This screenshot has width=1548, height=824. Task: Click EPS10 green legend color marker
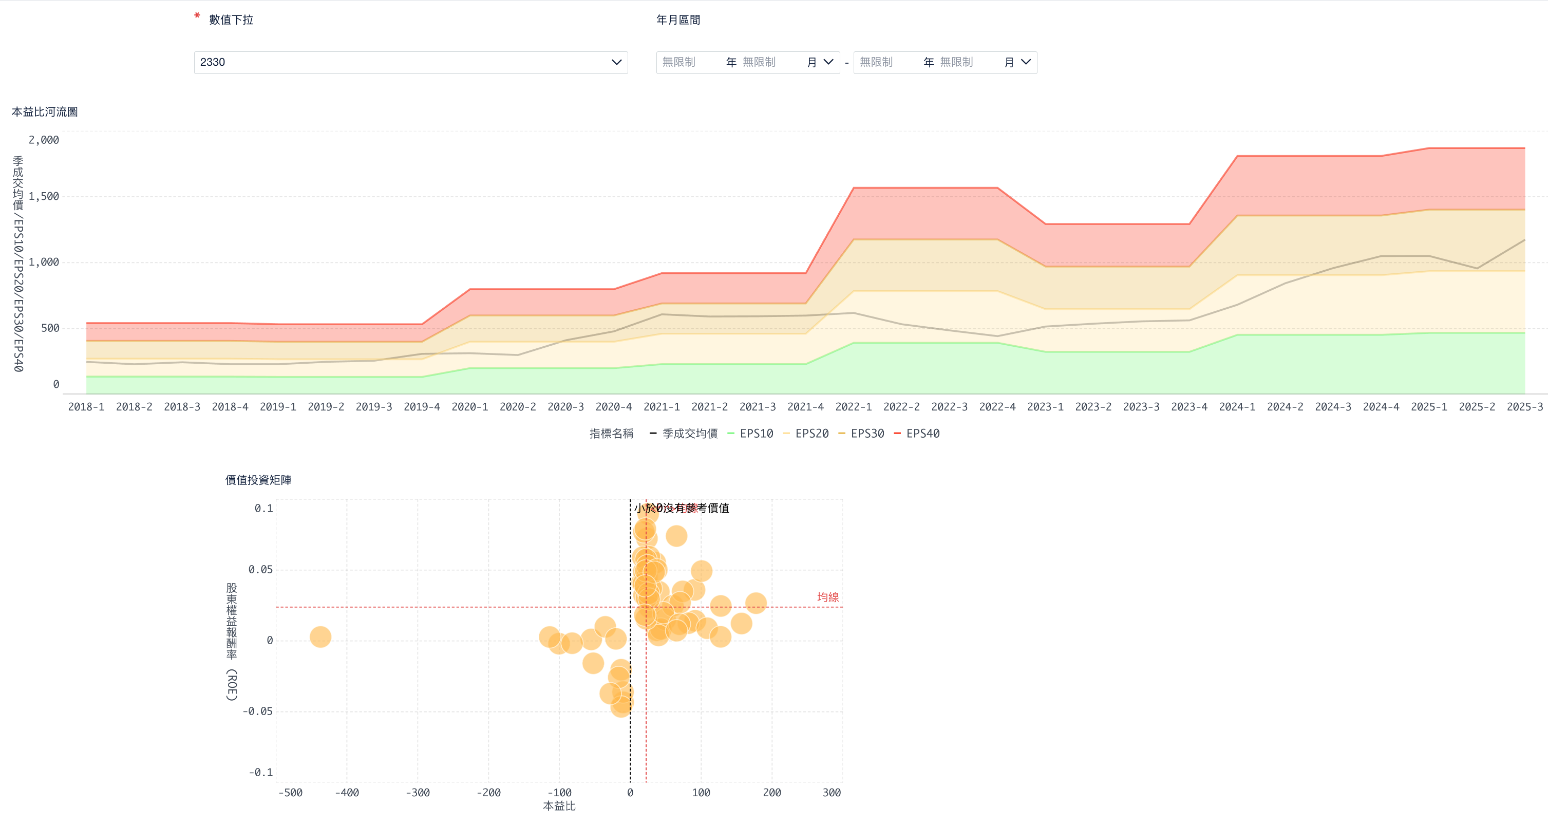731,434
